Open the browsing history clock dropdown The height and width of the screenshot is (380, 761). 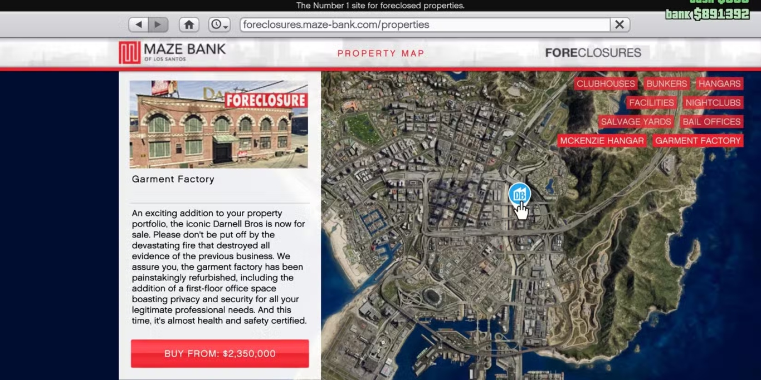(x=219, y=24)
